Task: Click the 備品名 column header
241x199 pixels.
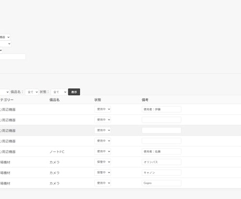Action: pyautogui.click(x=54, y=100)
